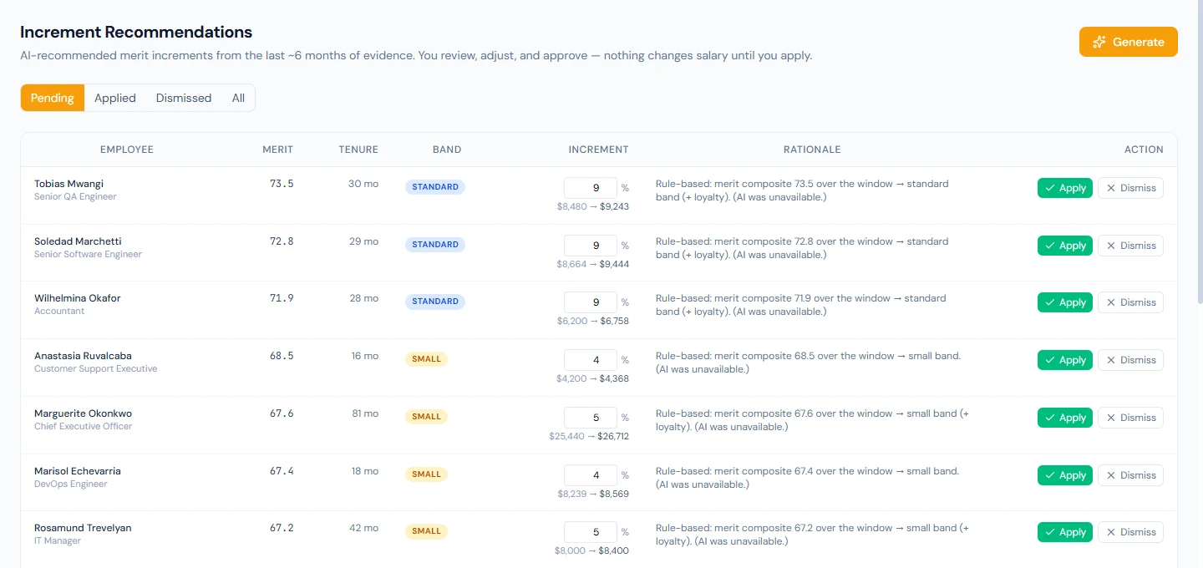Click the Increment column header
1203x568 pixels.
tap(598, 150)
